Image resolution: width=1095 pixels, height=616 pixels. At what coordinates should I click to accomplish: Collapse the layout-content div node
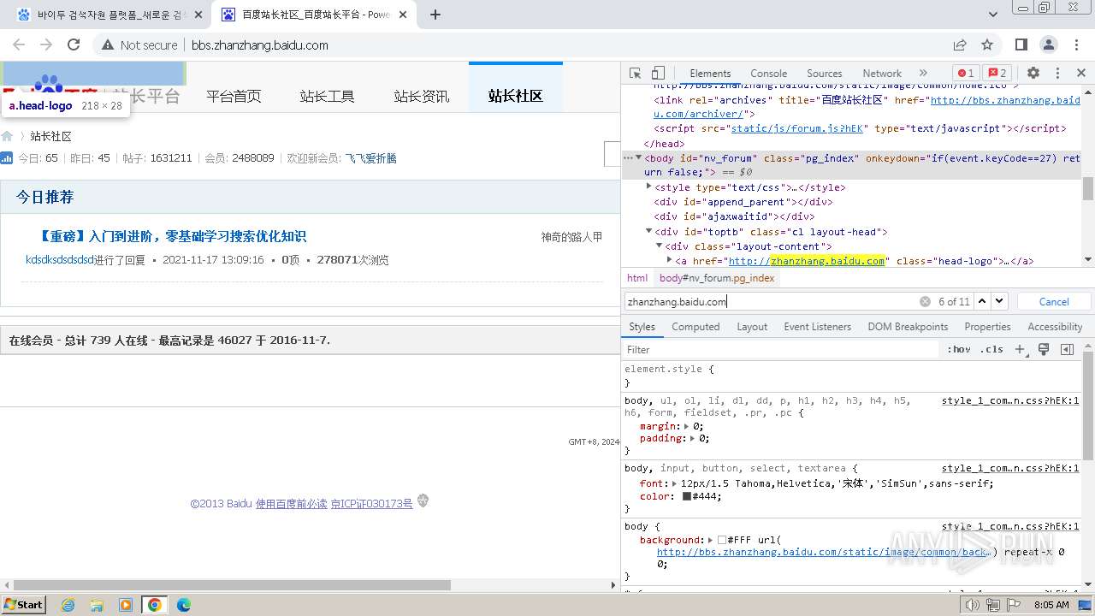click(x=660, y=246)
